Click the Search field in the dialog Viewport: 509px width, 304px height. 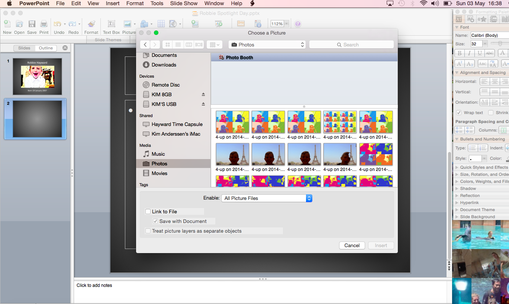[351, 45]
